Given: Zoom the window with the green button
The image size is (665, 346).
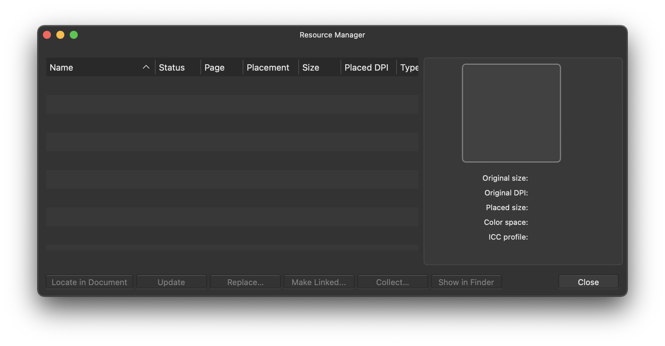Looking at the screenshot, I should point(74,35).
